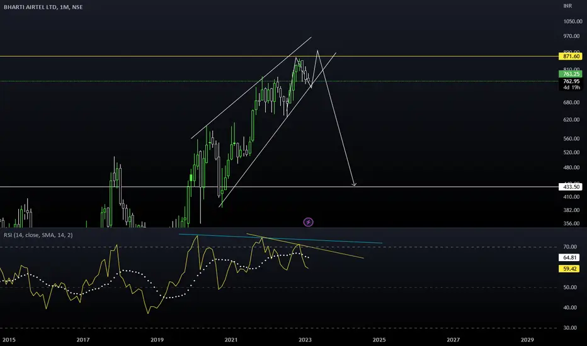Click the 2027 time axis label

pos(453,340)
